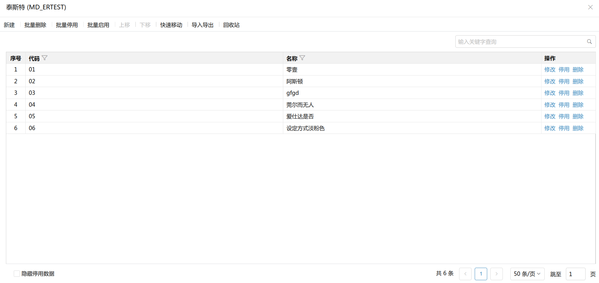Enable the 隐藏停用数据 checkbox
599x283 pixels.
coord(17,274)
